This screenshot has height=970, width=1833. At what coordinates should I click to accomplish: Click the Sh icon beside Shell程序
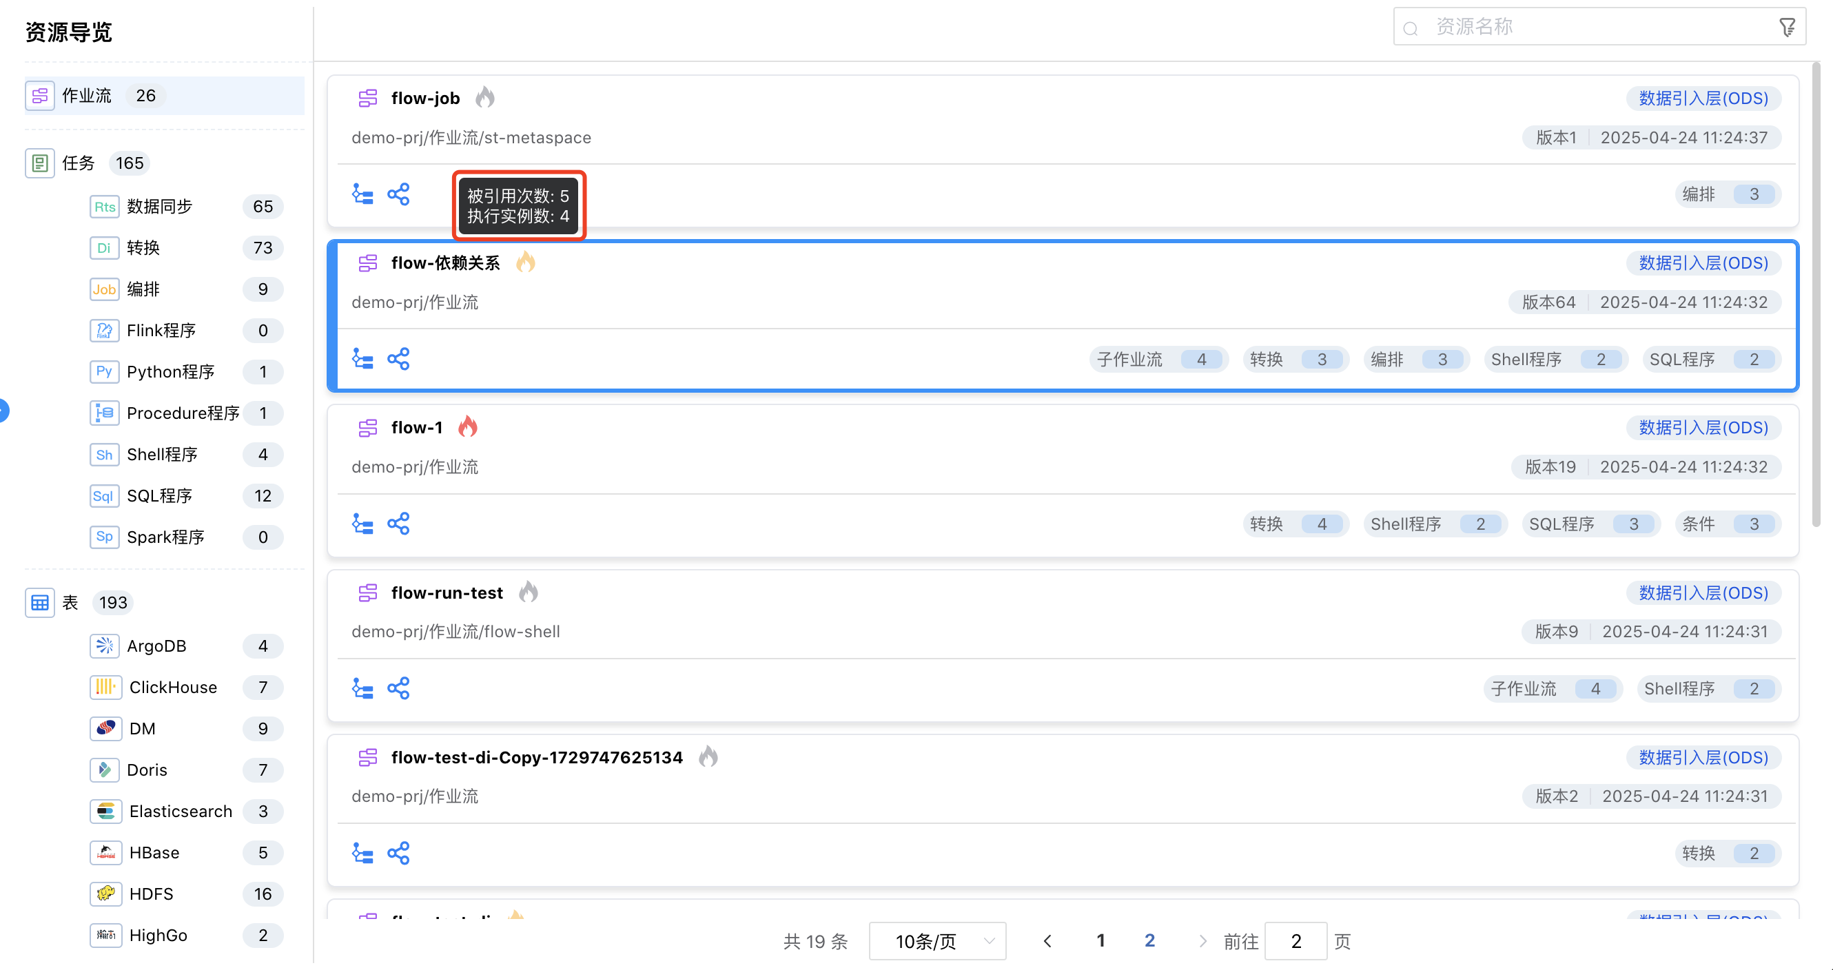tap(104, 455)
